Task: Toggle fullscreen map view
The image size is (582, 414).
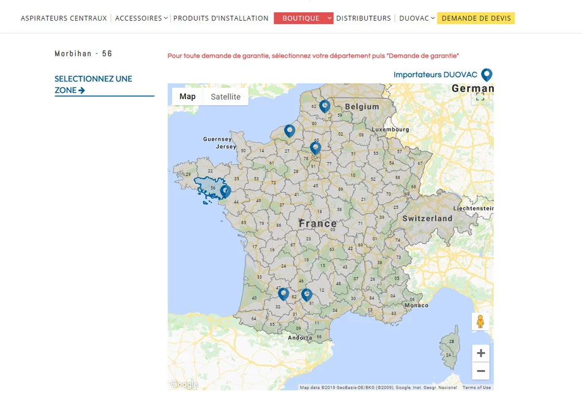Action: pos(480,97)
